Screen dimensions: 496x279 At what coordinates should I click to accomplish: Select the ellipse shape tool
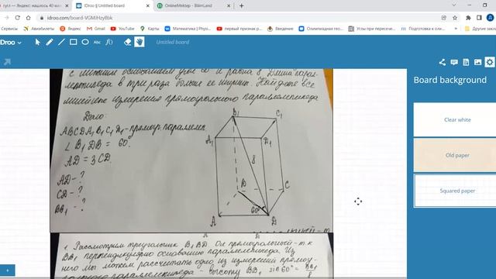click(85, 42)
